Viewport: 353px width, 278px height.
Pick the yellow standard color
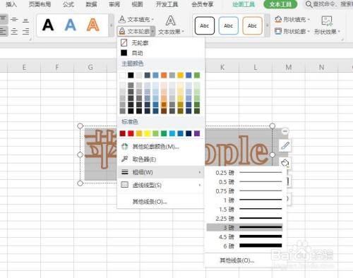pos(148,133)
